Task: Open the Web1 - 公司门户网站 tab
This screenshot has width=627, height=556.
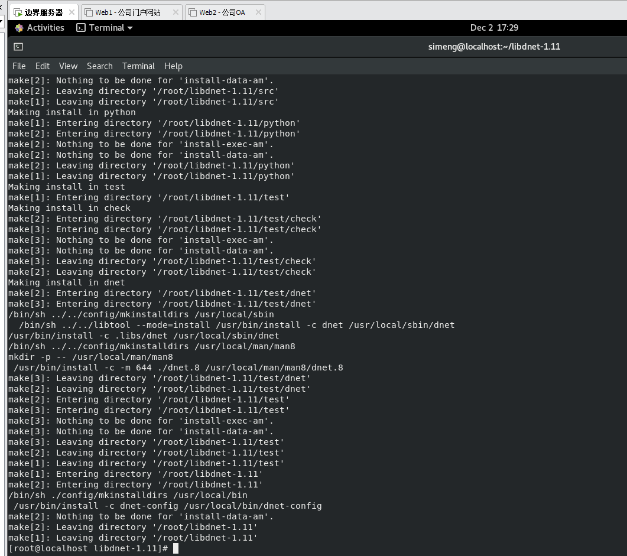Action: [128, 12]
